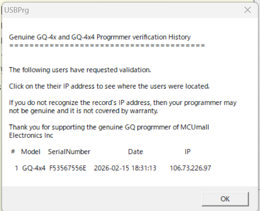Click the SerialNumber column header
Viewport: 260px width, 211px height.
[x=69, y=151]
